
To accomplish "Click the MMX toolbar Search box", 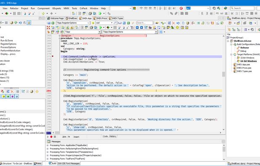I will 145,23.
